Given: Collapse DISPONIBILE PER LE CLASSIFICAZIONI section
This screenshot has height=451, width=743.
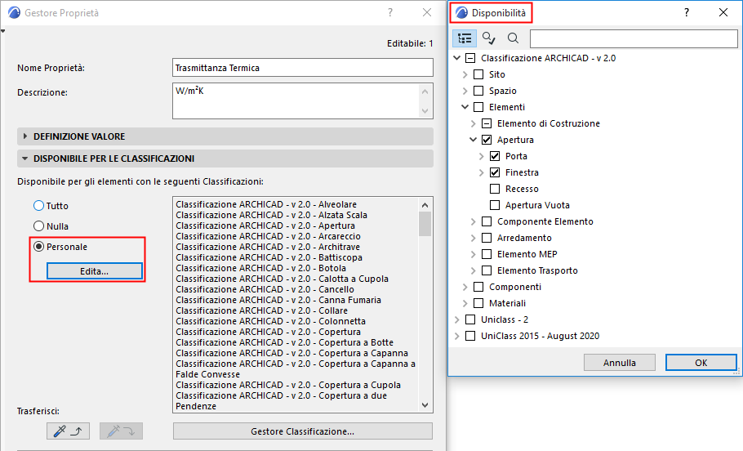Looking at the screenshot, I should [225, 159].
